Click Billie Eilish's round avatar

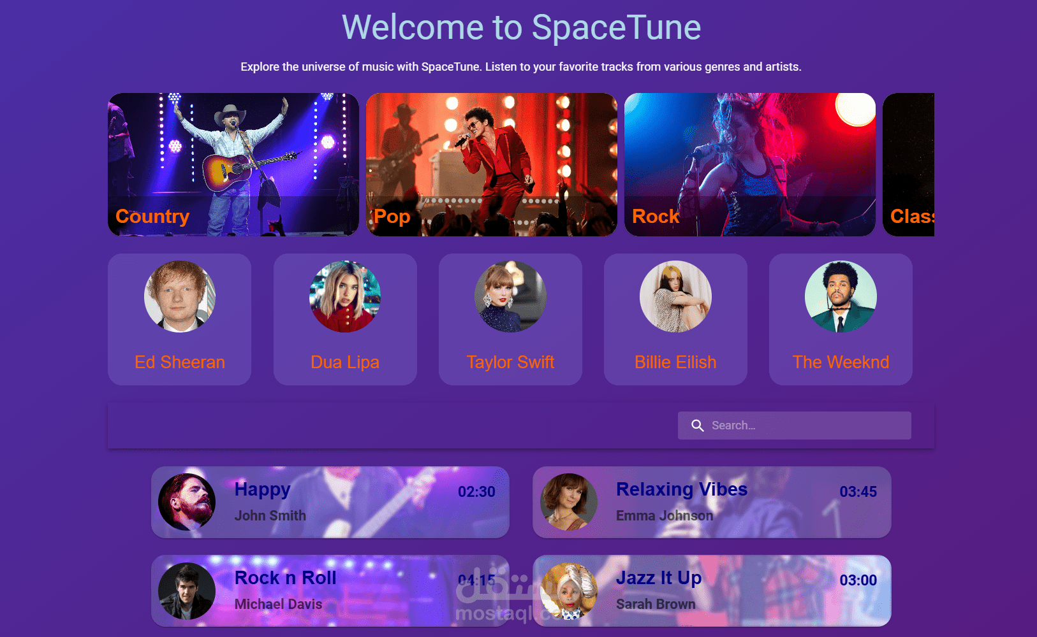click(x=675, y=296)
